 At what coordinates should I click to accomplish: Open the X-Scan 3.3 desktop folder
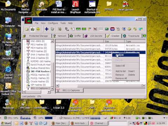pos(58,104)
